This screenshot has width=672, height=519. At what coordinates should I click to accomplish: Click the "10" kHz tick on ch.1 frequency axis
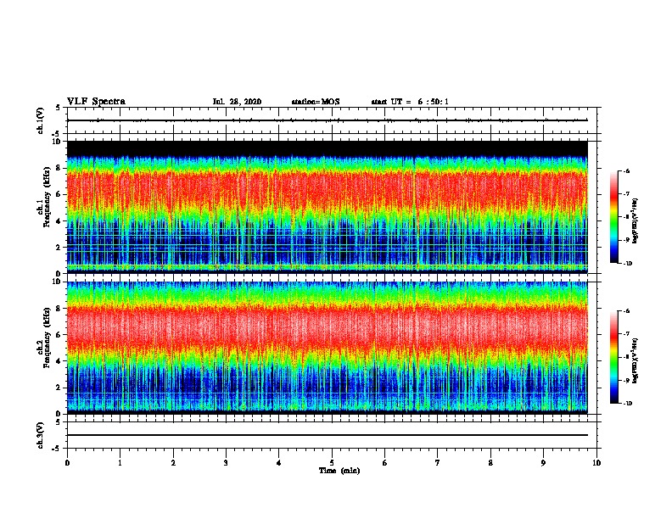click(x=57, y=142)
